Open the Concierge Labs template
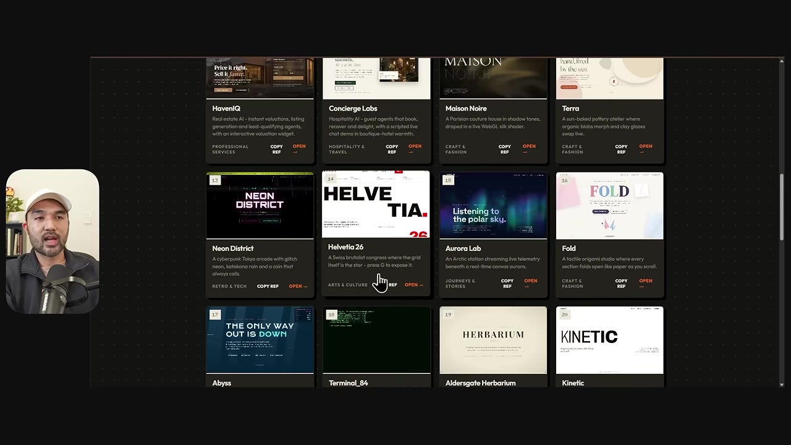The height and width of the screenshot is (445, 791). [415, 149]
